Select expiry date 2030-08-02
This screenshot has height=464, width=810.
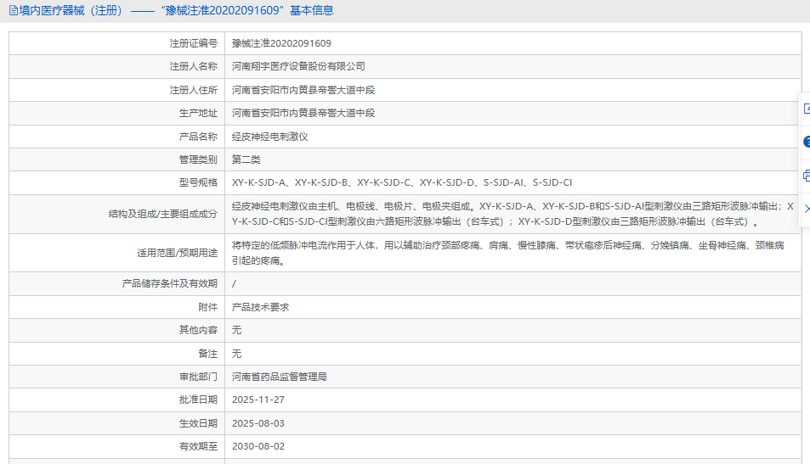258,446
